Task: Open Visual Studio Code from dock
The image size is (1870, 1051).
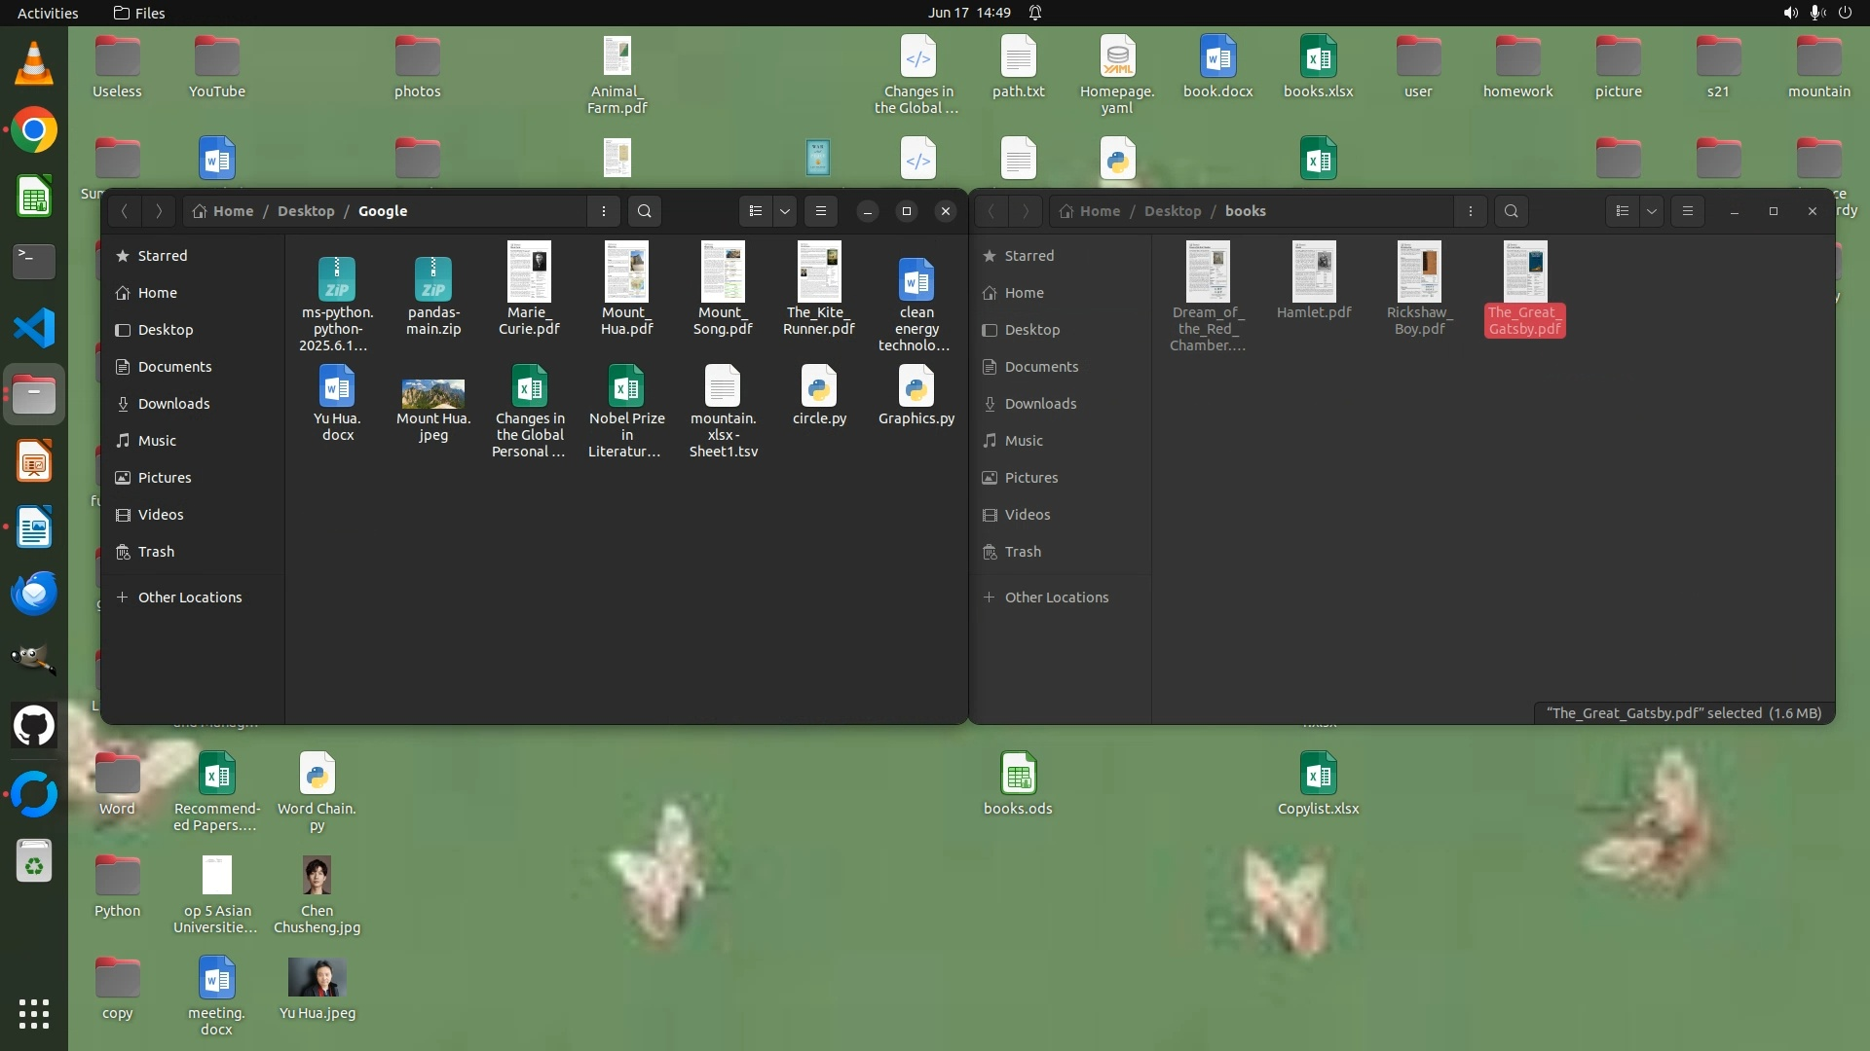Action: [34, 328]
